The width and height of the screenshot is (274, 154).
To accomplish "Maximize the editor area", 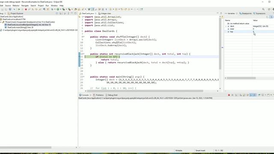I will [x=221, y=13].
